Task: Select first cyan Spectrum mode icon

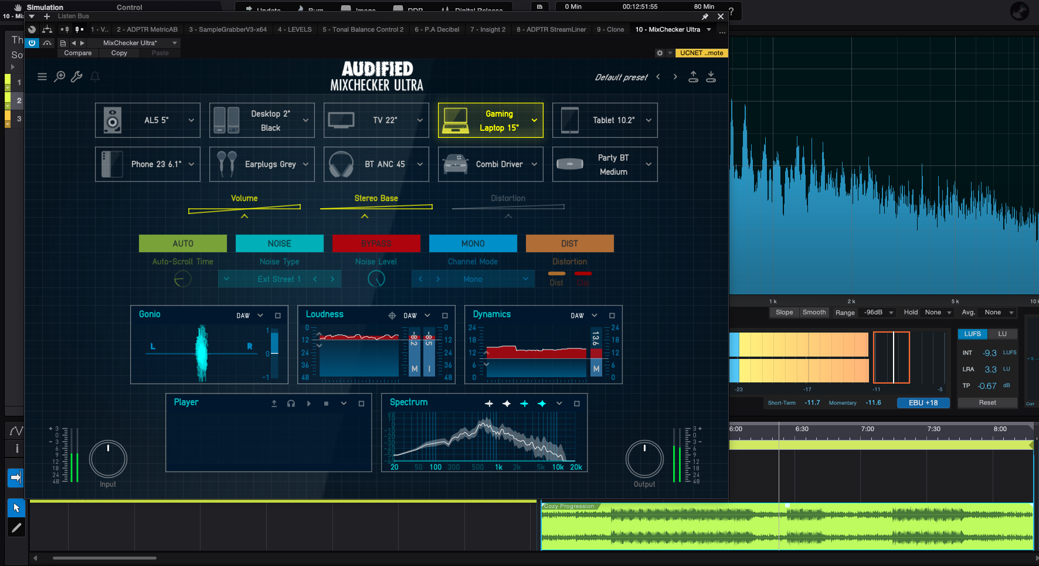Action: 524,404
